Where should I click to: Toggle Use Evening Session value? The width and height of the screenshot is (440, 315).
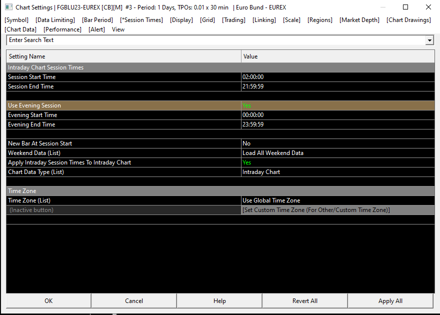pos(337,105)
